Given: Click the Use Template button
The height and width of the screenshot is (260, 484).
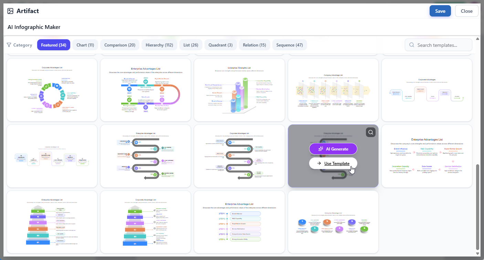Looking at the screenshot, I should (x=333, y=163).
